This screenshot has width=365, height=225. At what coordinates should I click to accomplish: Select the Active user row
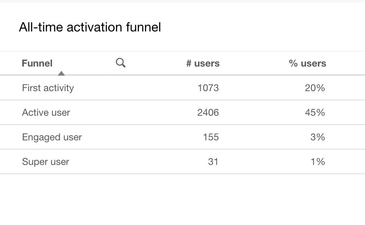point(182,112)
